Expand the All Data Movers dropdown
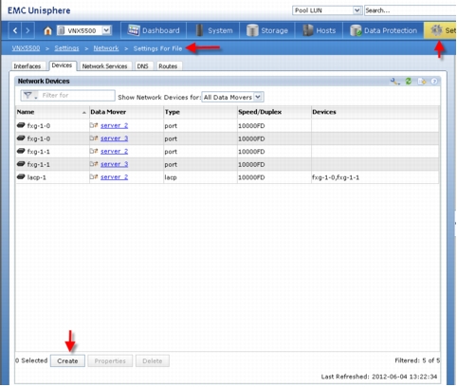The image size is (457, 387). pyautogui.click(x=258, y=97)
